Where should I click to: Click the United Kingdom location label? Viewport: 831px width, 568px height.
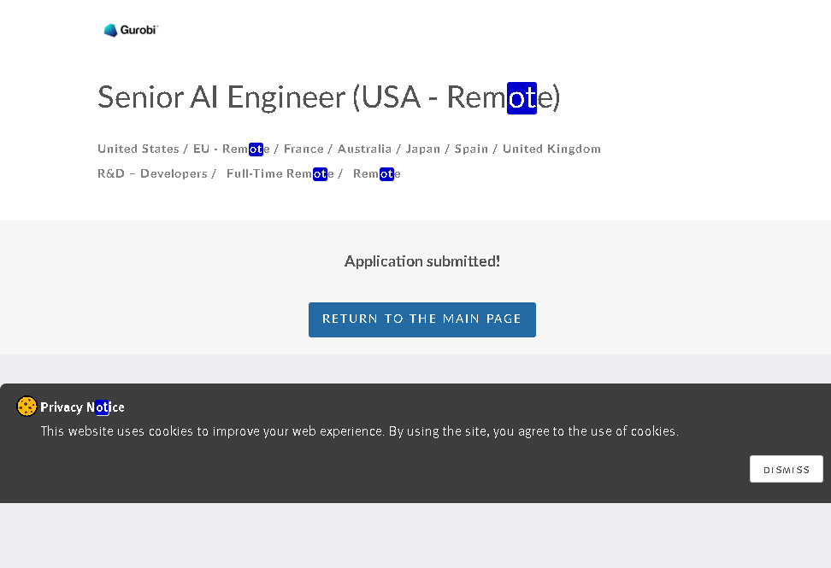tap(551, 149)
